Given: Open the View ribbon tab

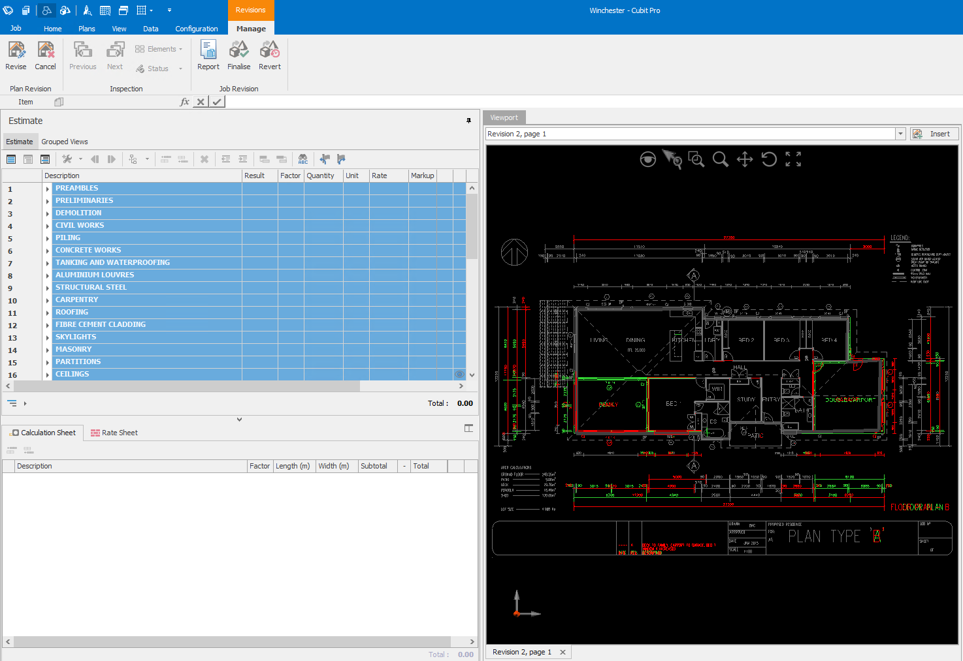Looking at the screenshot, I should pos(120,29).
